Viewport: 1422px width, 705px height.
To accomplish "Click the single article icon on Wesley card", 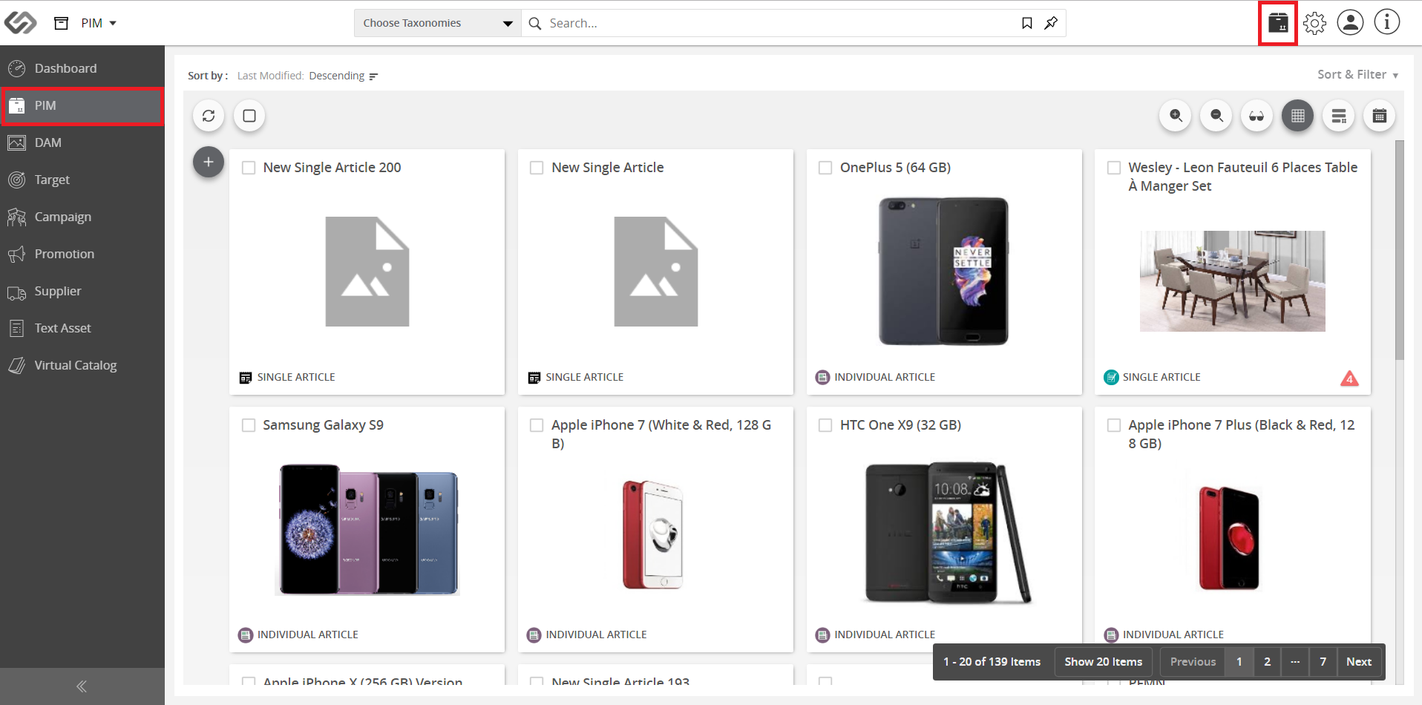I will pyautogui.click(x=1111, y=377).
